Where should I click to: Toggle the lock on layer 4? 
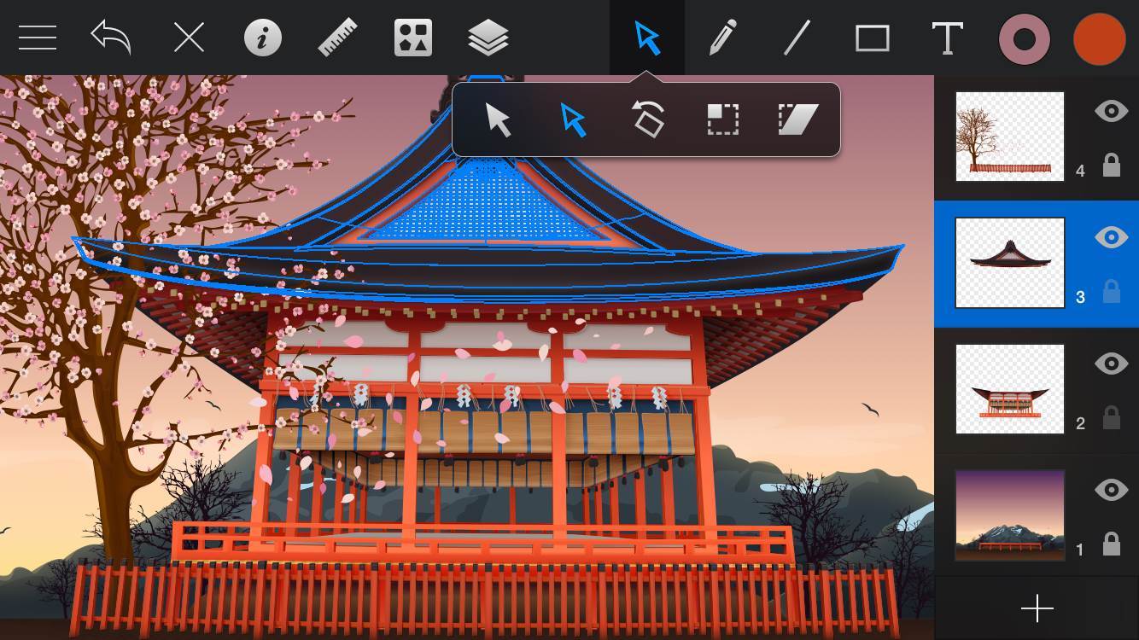(1111, 165)
